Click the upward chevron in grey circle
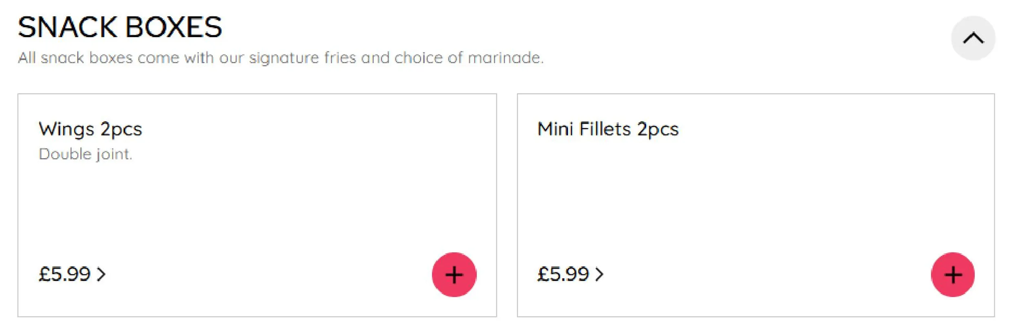1011x332 pixels. 973,38
